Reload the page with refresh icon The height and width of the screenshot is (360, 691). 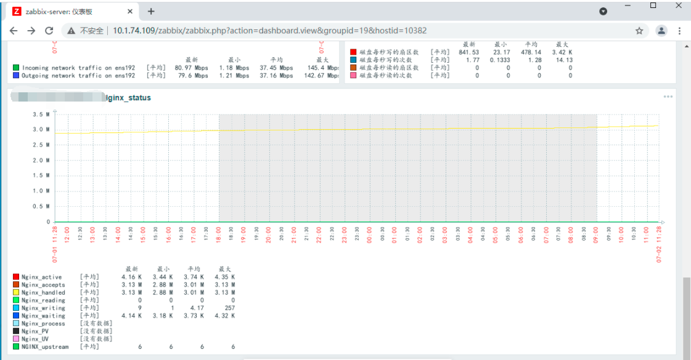pos(49,30)
